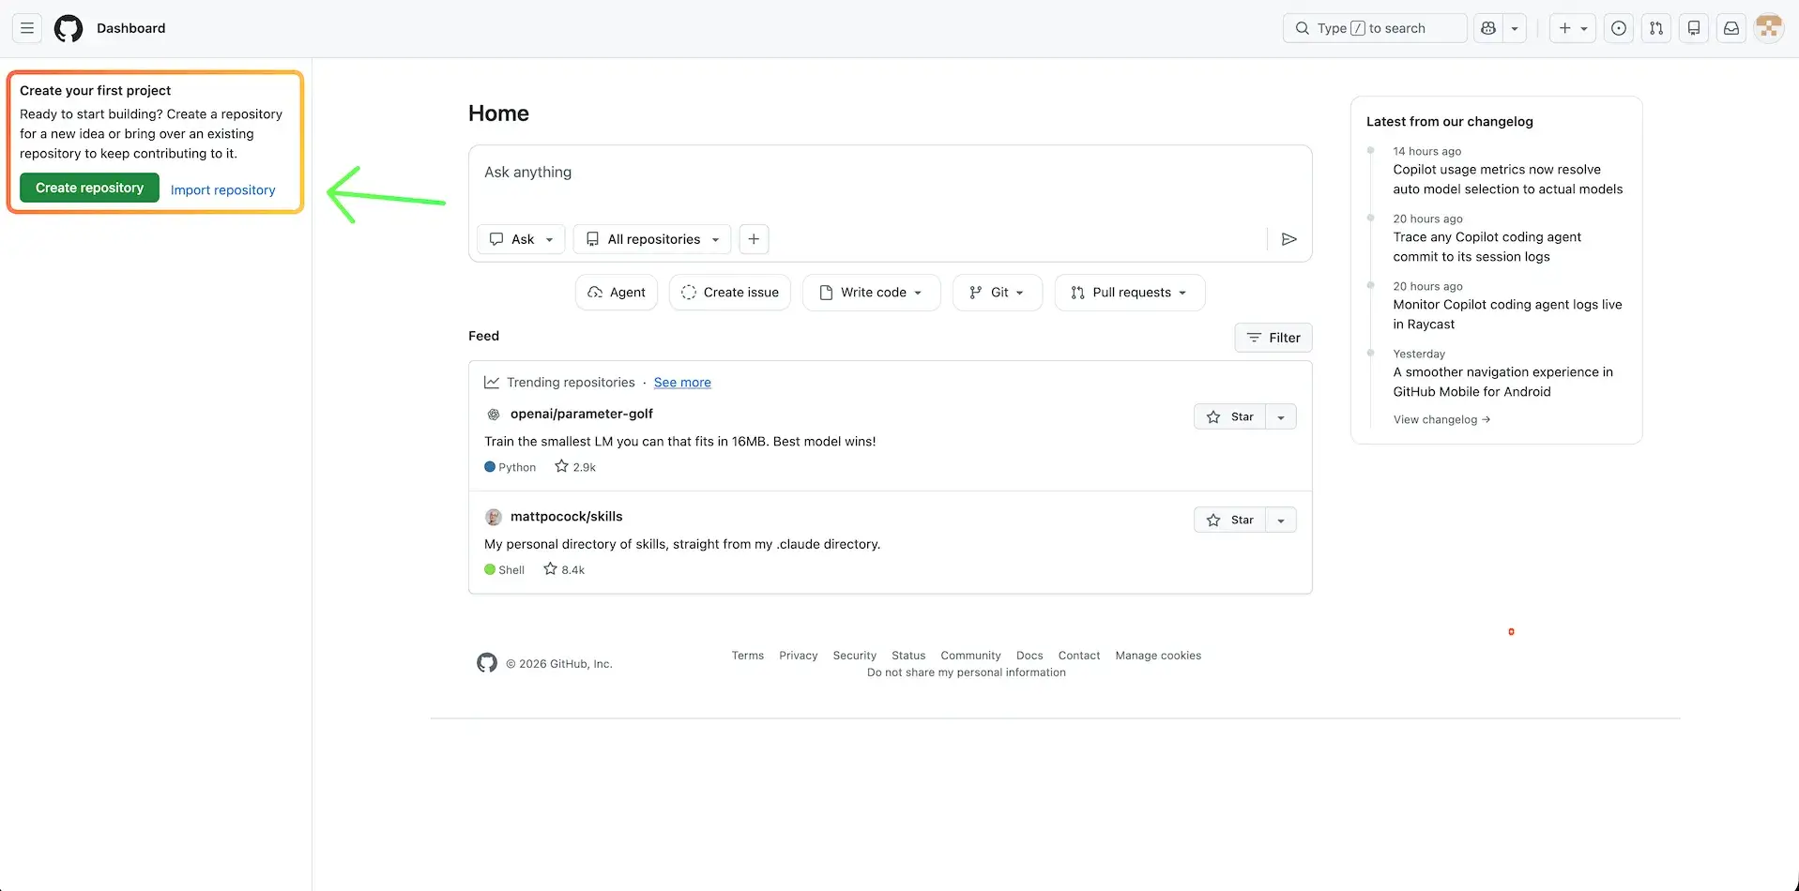Expand the Copilot dropdown arrow in header

point(1515,28)
